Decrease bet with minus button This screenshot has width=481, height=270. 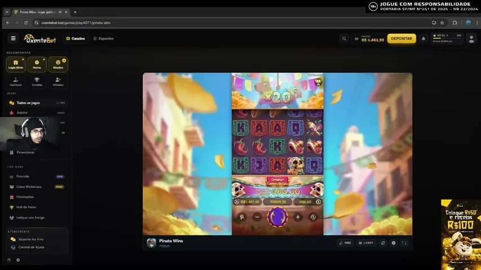[x=257, y=217]
